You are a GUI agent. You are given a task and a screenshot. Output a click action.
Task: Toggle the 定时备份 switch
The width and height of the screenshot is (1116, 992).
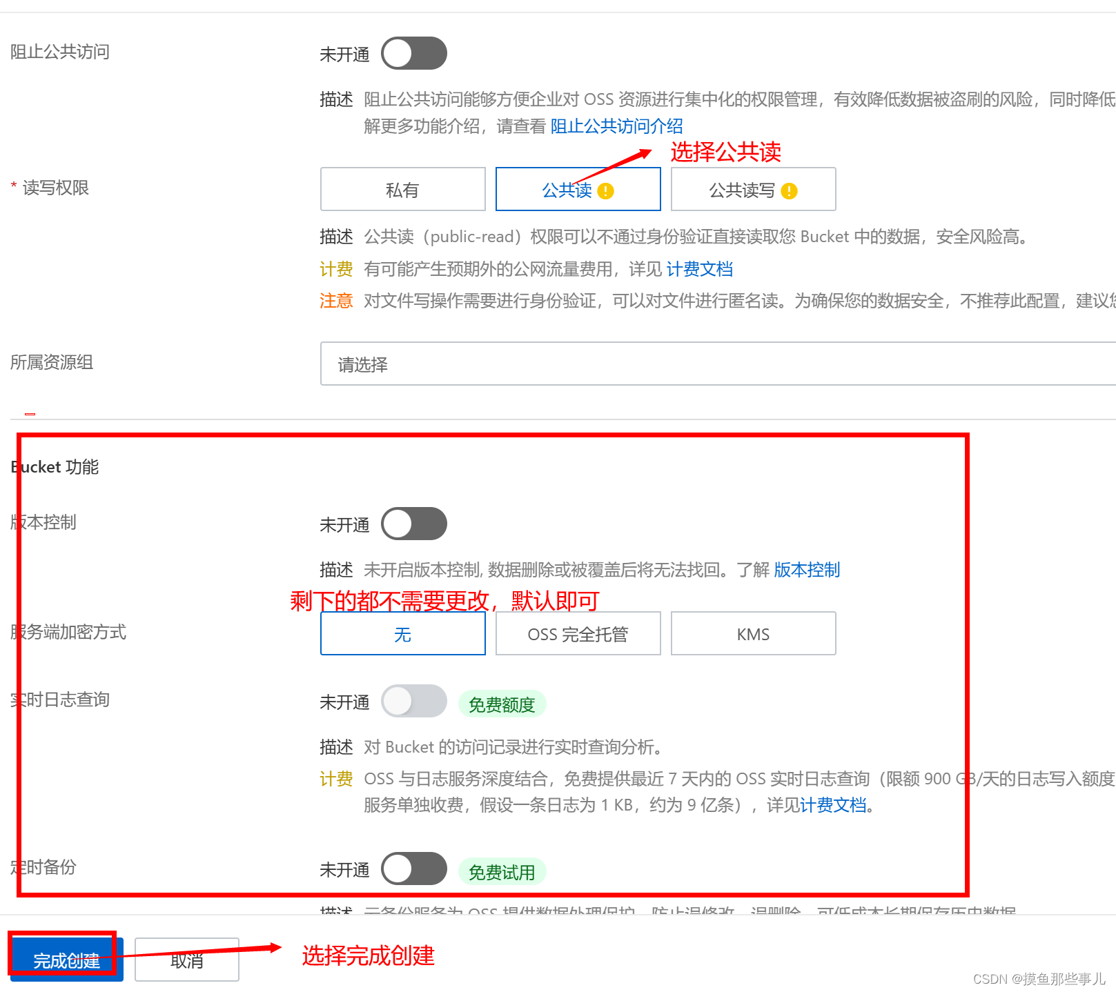pos(414,869)
